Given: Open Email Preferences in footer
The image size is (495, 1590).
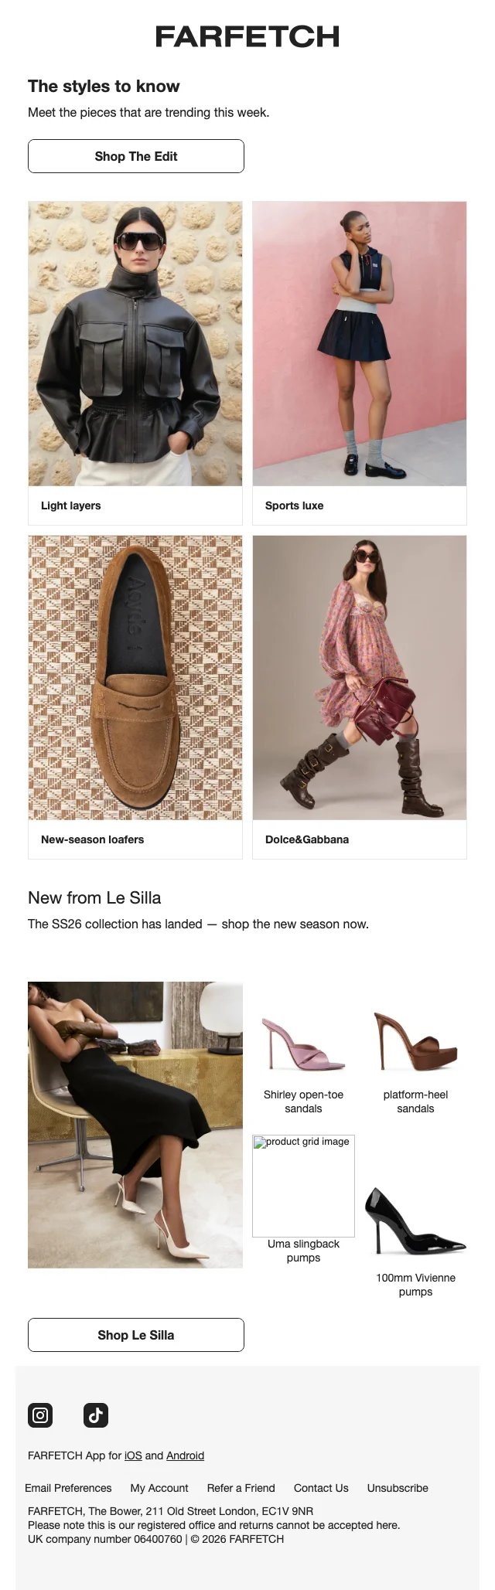Looking at the screenshot, I should point(68,1488).
